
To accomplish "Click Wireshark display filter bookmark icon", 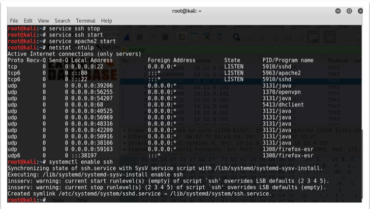I will [x=124, y=50].
